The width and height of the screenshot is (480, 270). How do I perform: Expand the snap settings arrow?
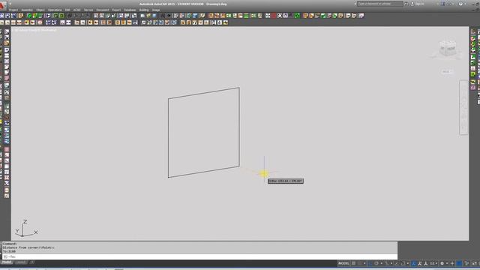point(364,263)
